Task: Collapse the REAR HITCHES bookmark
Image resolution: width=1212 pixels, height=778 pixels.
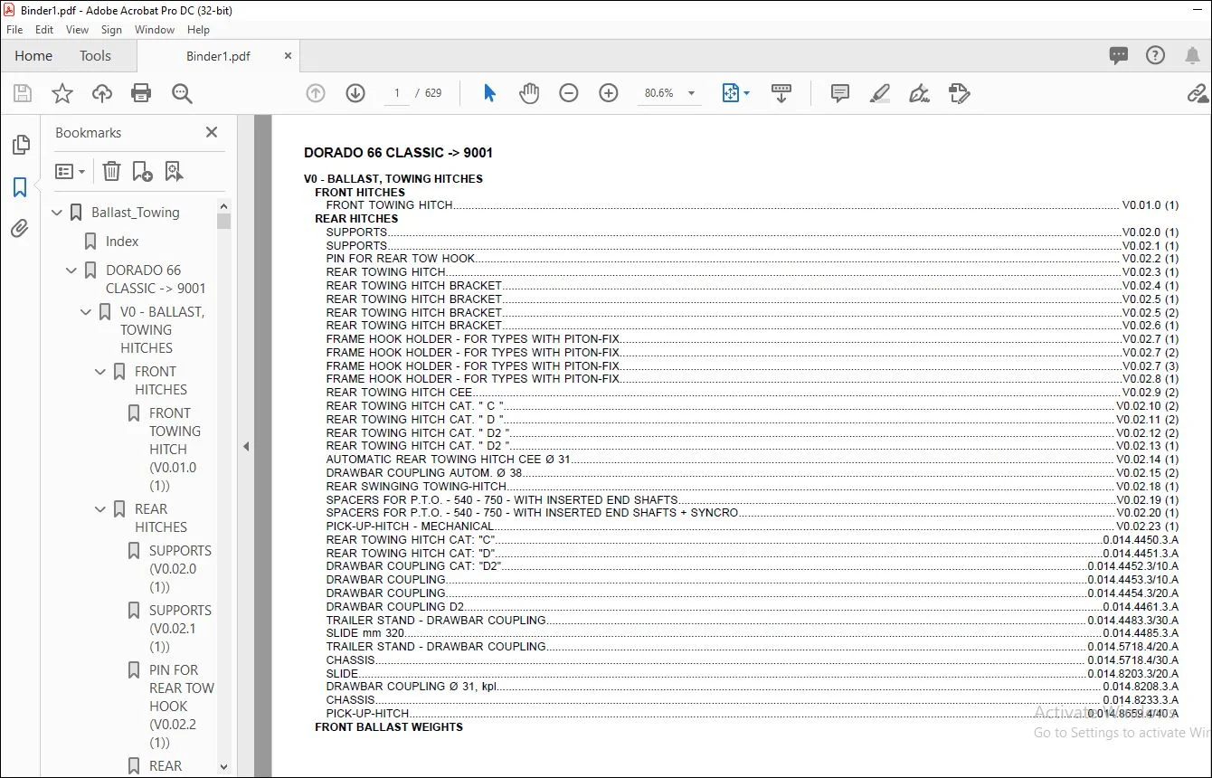Action: 101,509
